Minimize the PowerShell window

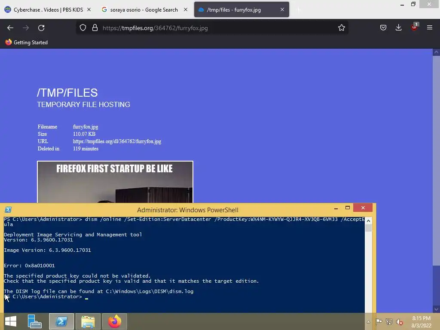pos(336,208)
